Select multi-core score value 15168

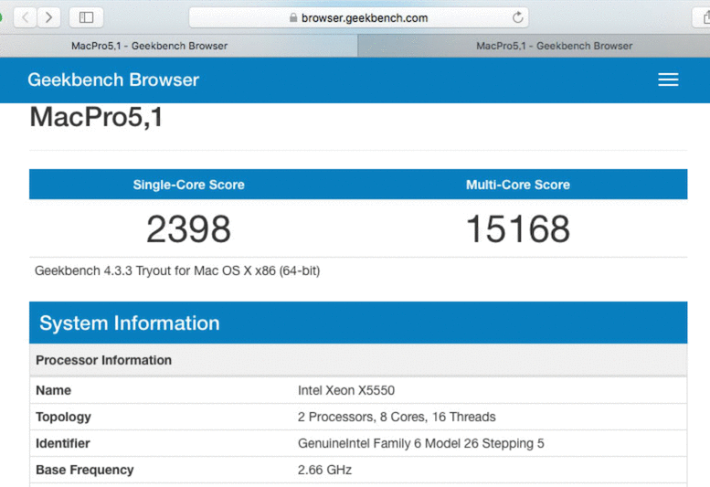(517, 229)
